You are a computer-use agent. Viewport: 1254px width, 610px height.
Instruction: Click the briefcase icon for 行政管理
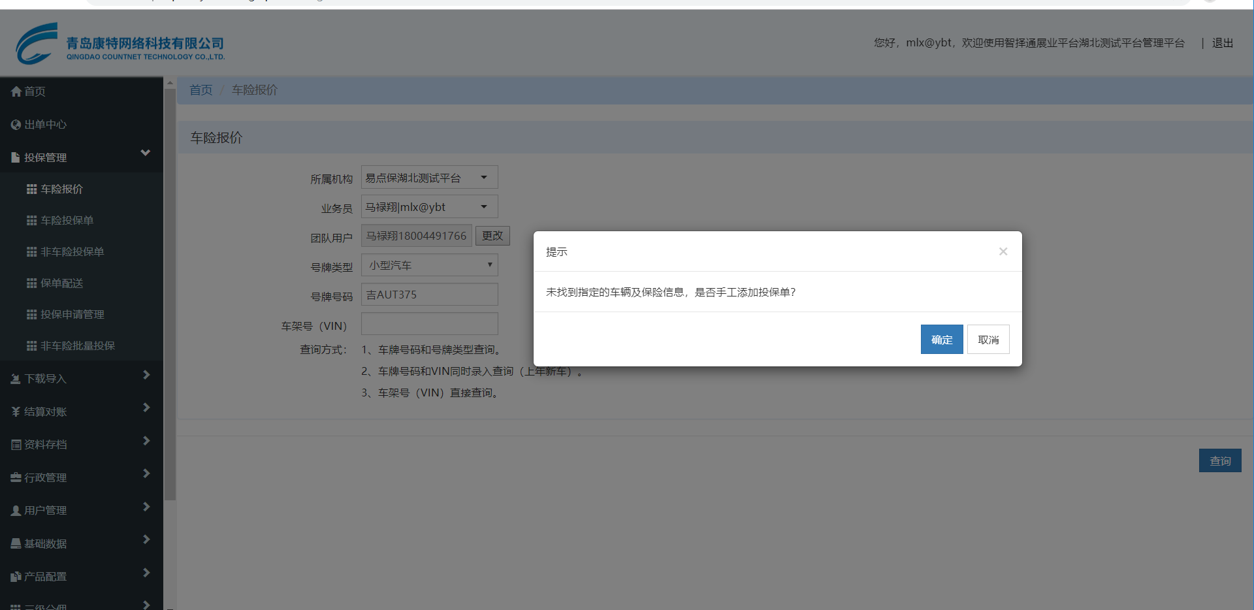pyautogui.click(x=16, y=477)
